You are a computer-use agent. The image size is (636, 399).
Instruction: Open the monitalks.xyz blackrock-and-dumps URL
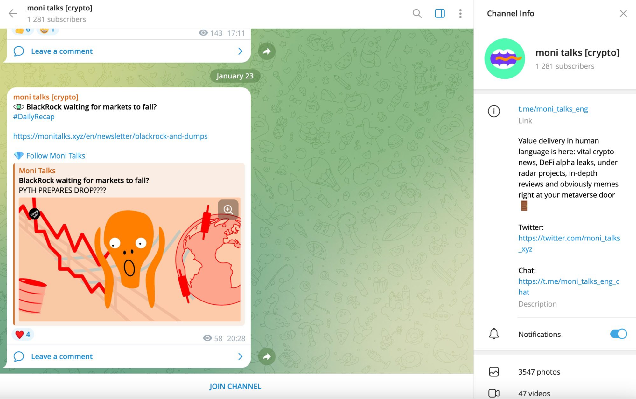coord(110,136)
